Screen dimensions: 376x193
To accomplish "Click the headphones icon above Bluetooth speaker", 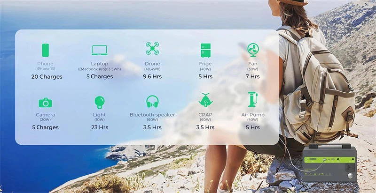I will [152, 101].
